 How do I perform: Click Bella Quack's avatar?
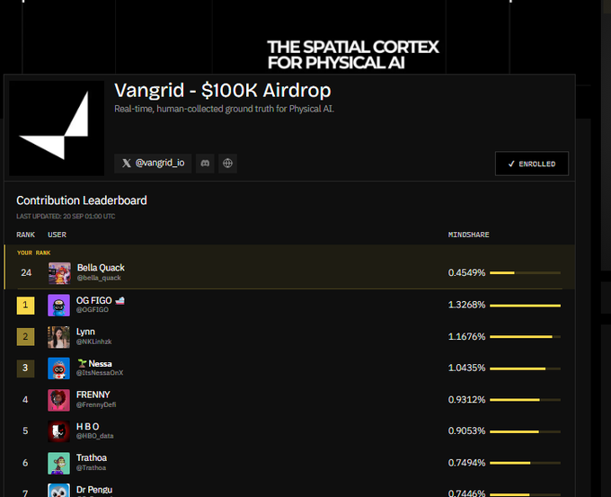tap(59, 273)
